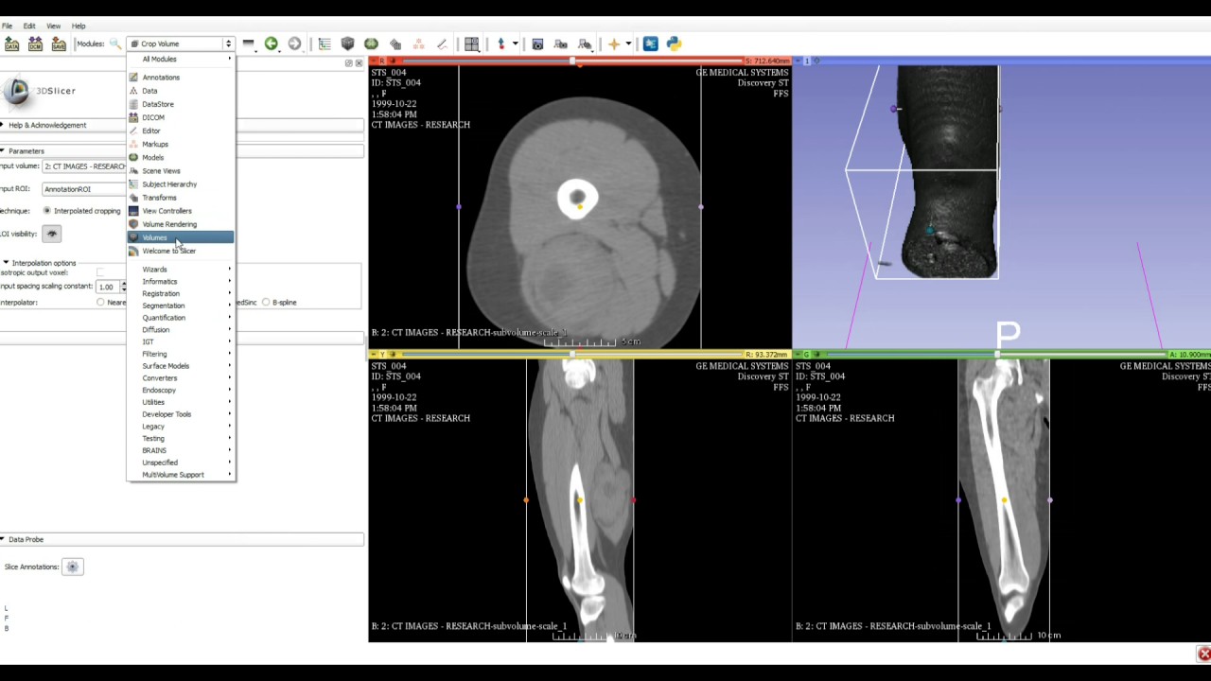The width and height of the screenshot is (1211, 681).
Task: Open the View menu
Action: click(54, 26)
